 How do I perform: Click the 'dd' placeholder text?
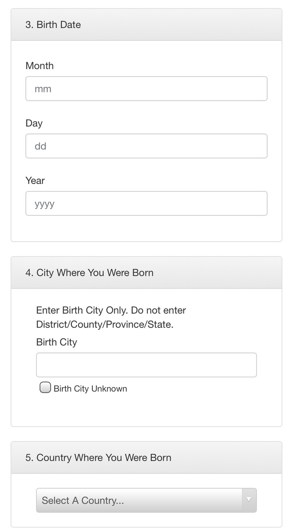[x=40, y=146]
